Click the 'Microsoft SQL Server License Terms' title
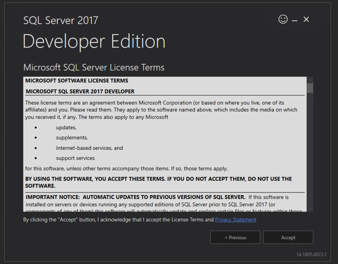Viewport: 338px width, 264px height. (x=94, y=67)
